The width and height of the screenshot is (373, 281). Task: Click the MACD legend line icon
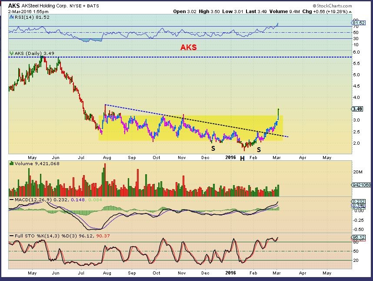click(11, 200)
